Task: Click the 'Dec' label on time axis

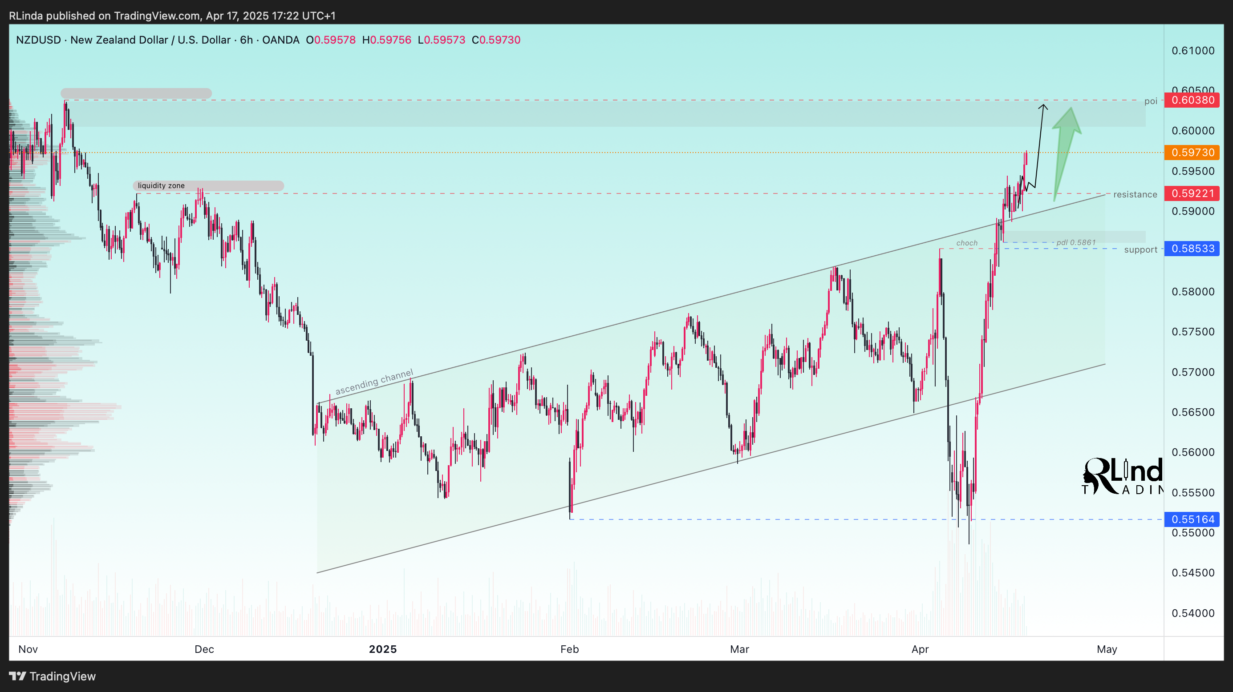Action: pos(204,649)
